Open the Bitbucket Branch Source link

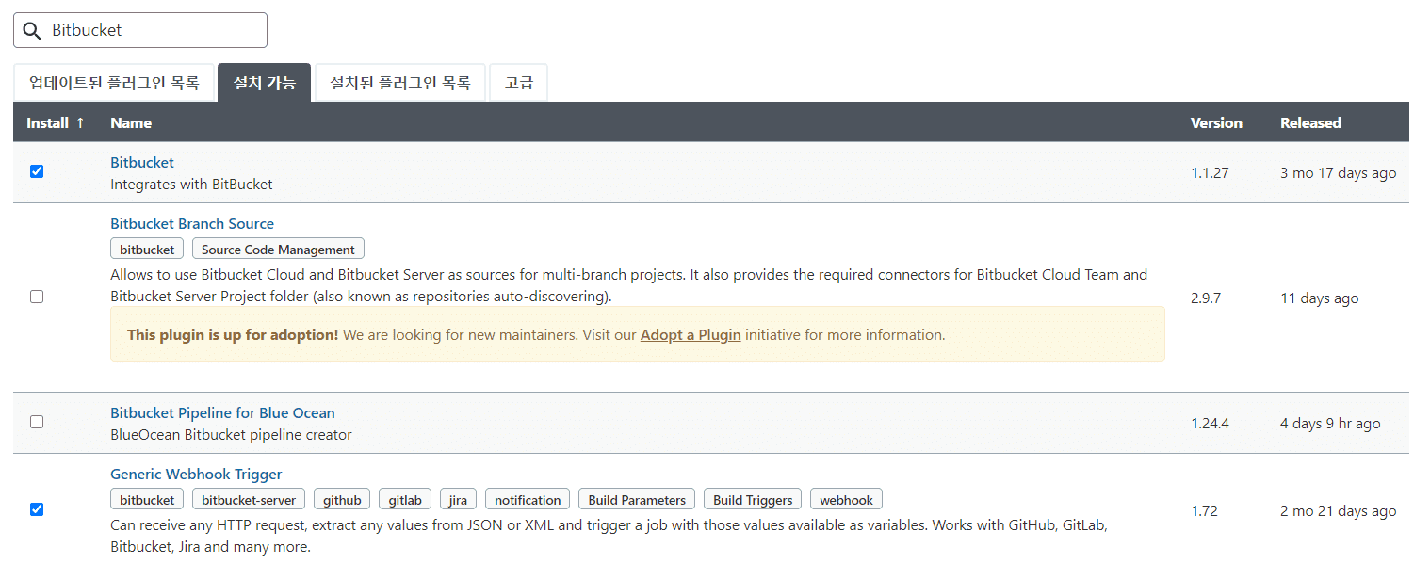point(192,223)
